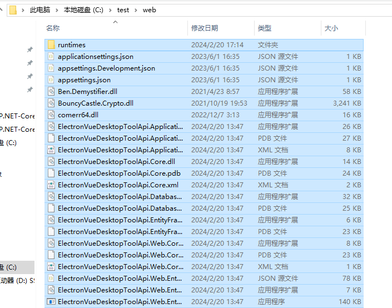
Task: Expand the chevron after test in path
Action: click(x=136, y=10)
